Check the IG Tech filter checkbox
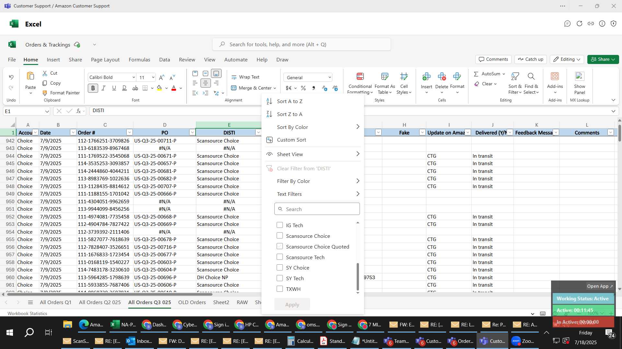The height and width of the screenshot is (349, 622). (280, 225)
